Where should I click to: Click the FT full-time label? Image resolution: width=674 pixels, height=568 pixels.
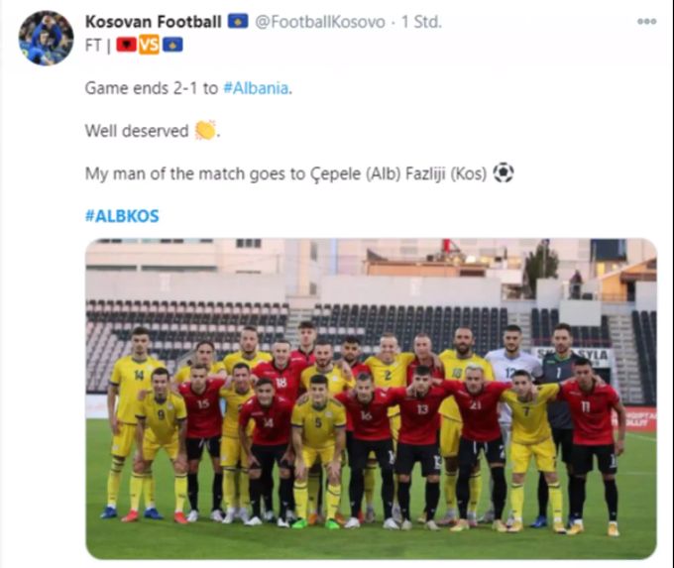pyautogui.click(x=93, y=46)
